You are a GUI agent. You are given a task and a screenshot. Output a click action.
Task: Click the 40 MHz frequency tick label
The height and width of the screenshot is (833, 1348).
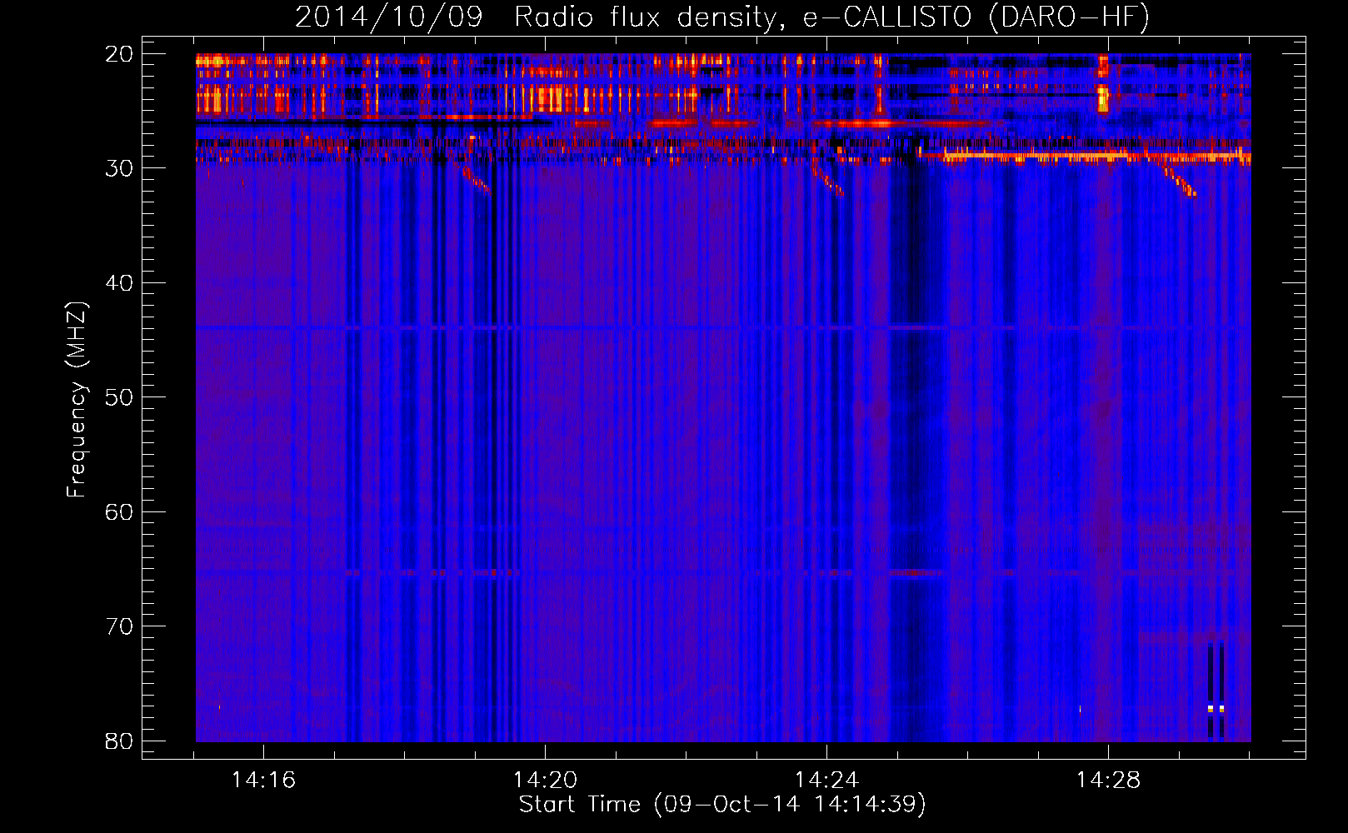119,283
